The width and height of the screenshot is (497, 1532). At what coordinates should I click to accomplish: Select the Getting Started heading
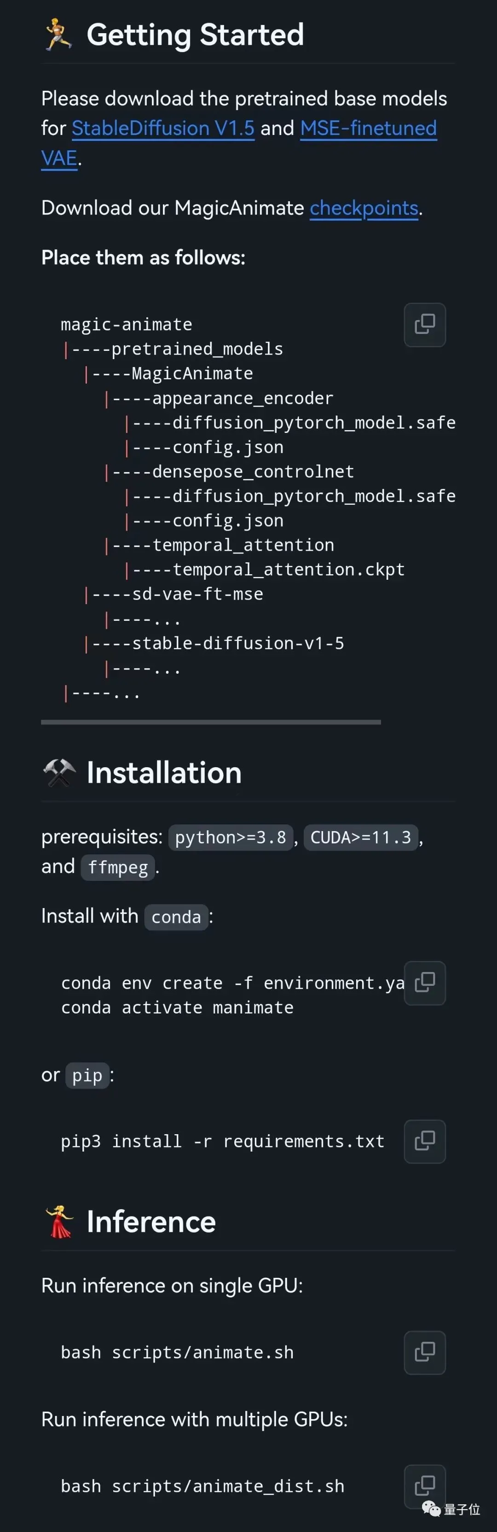pyautogui.click(x=195, y=35)
